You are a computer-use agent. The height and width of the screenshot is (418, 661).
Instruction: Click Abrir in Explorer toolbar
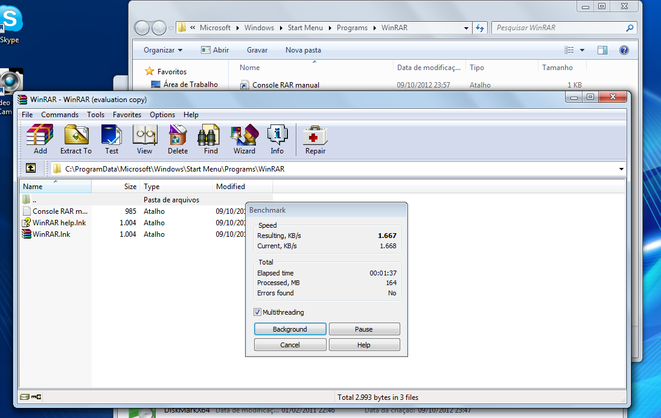click(x=215, y=50)
